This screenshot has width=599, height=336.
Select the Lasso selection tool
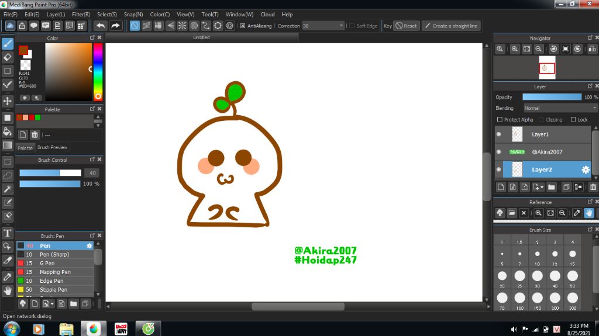click(x=8, y=176)
